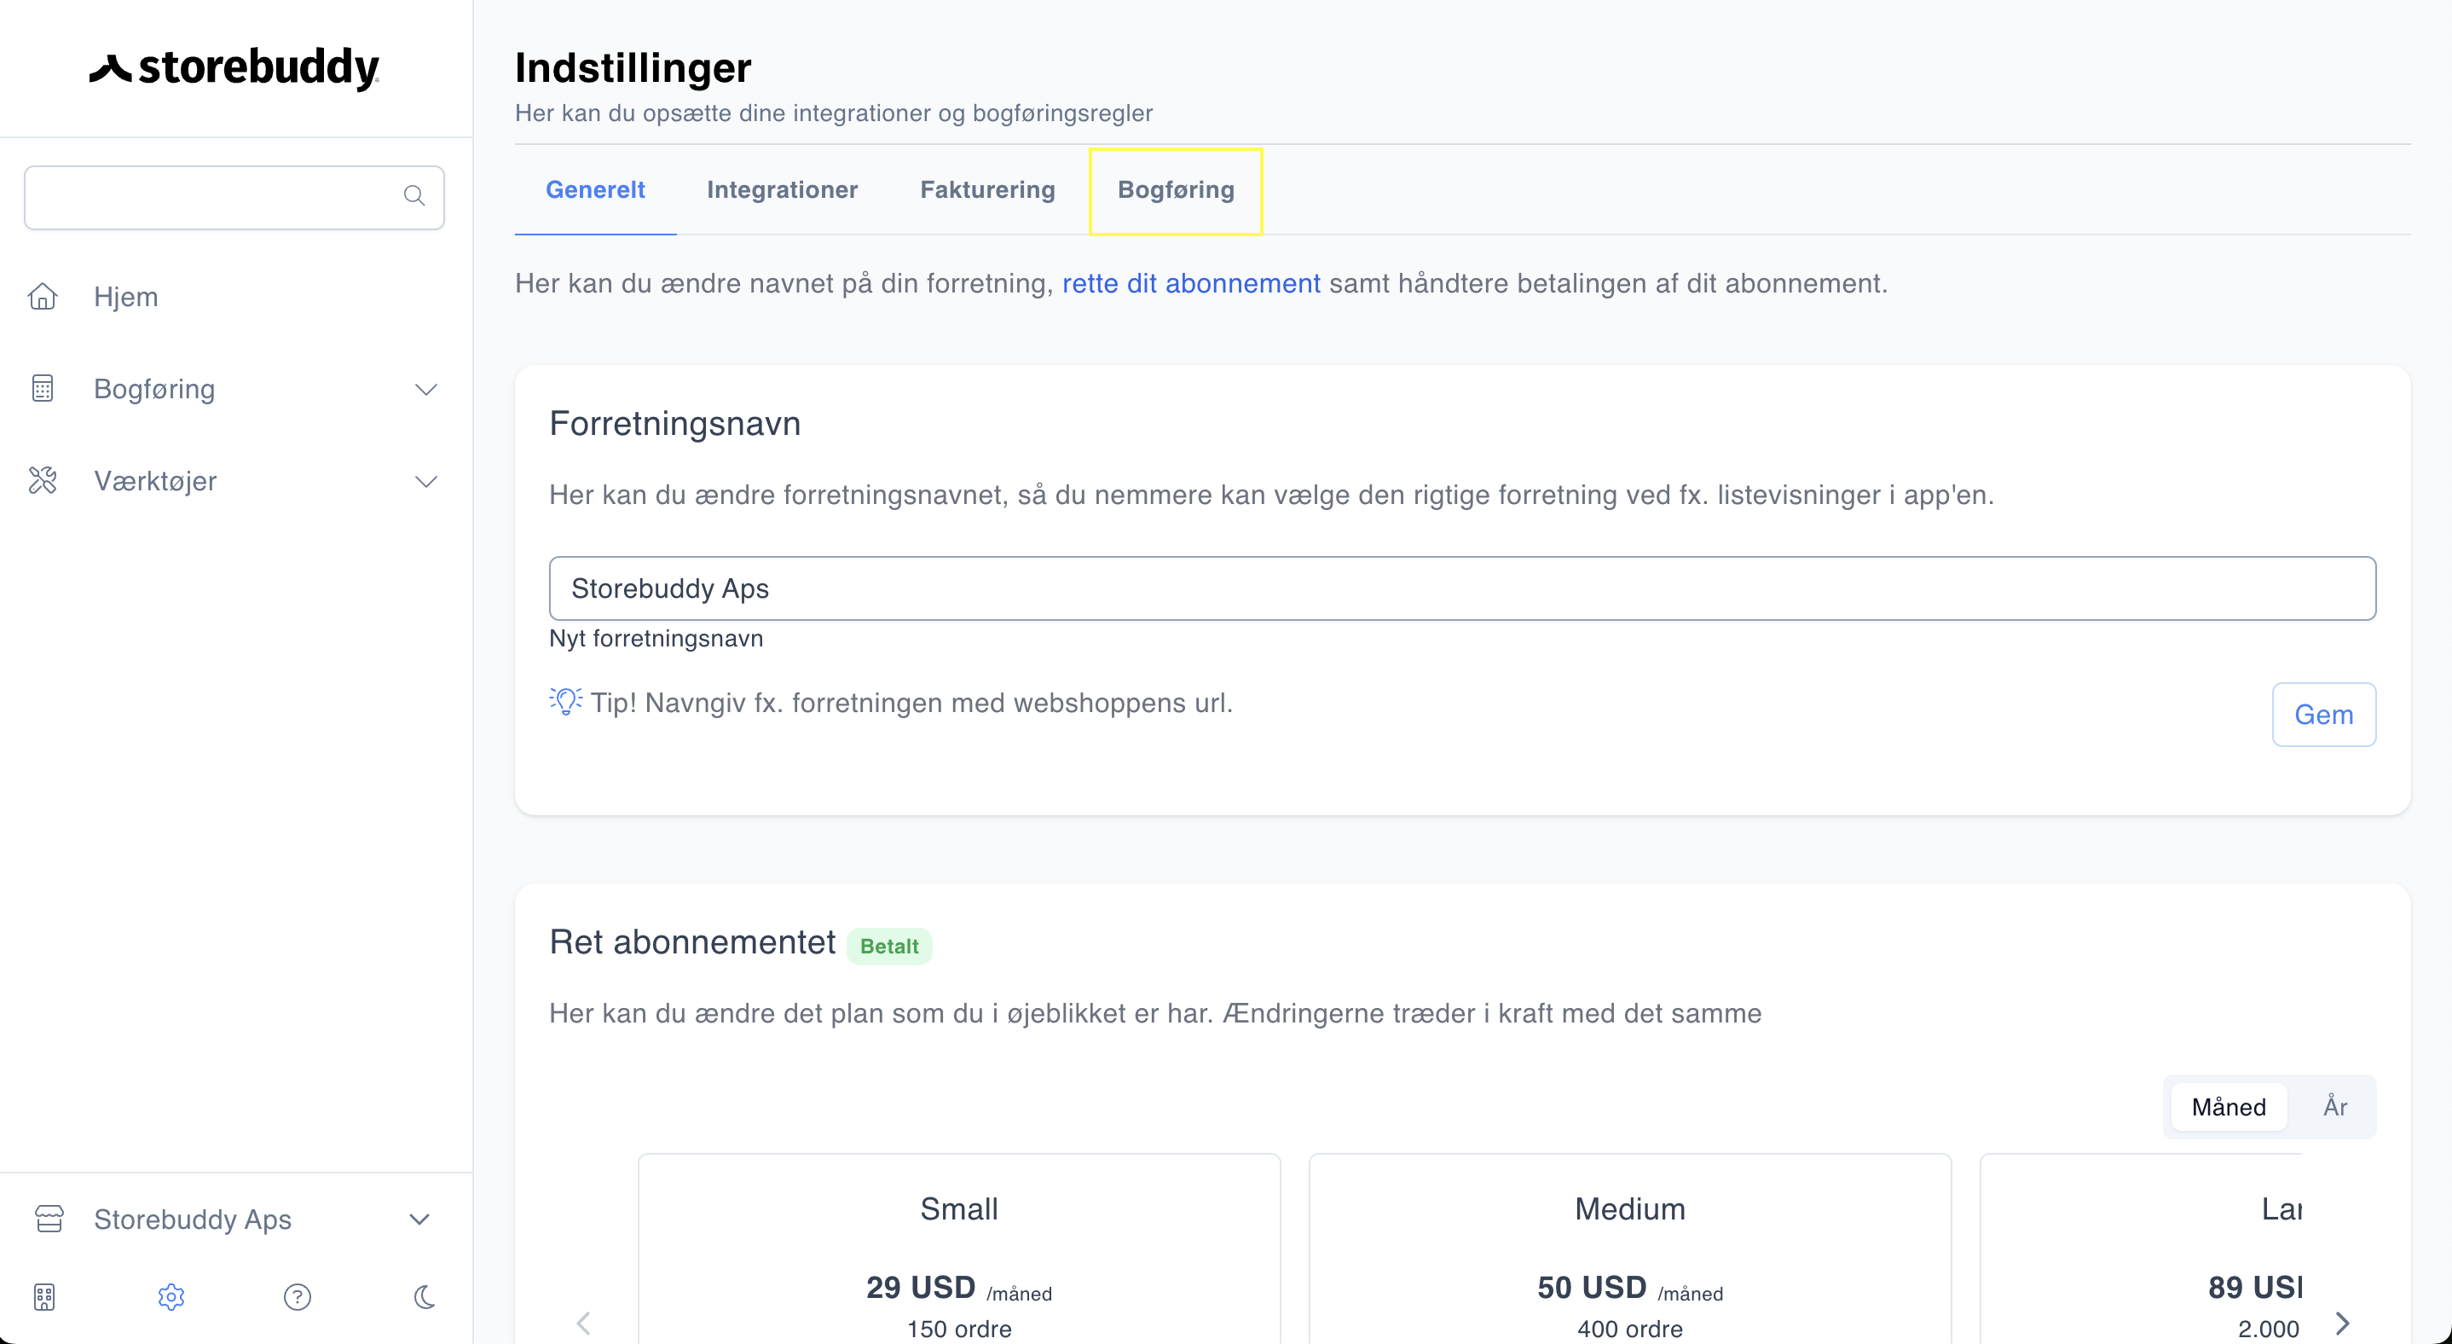
Task: Click the 'Nyt forretningsnavn' helper text
Action: pyautogui.click(x=656, y=638)
